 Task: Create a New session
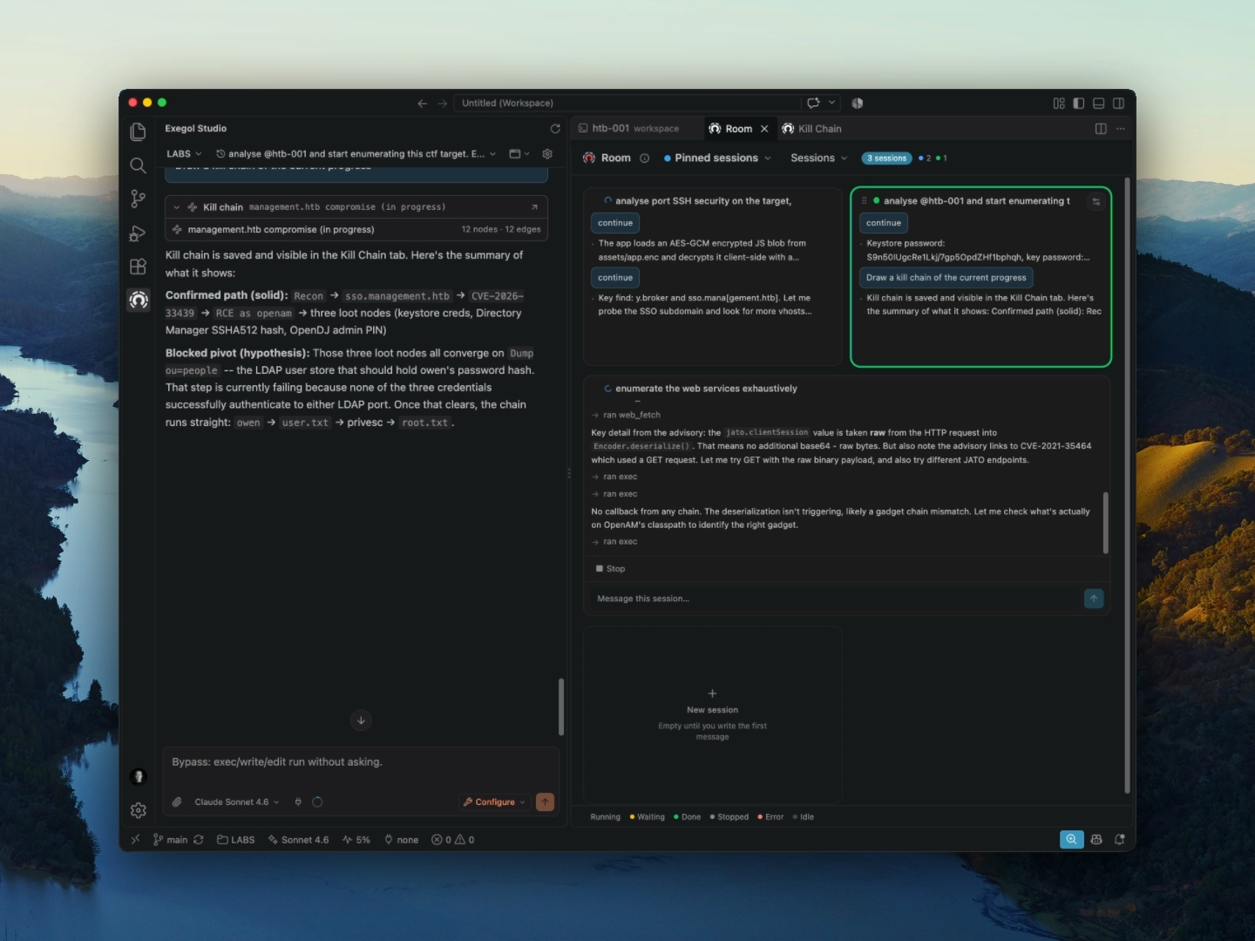click(712, 714)
